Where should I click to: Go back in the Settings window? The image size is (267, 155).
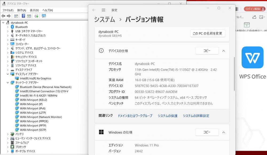(x=94, y=10)
